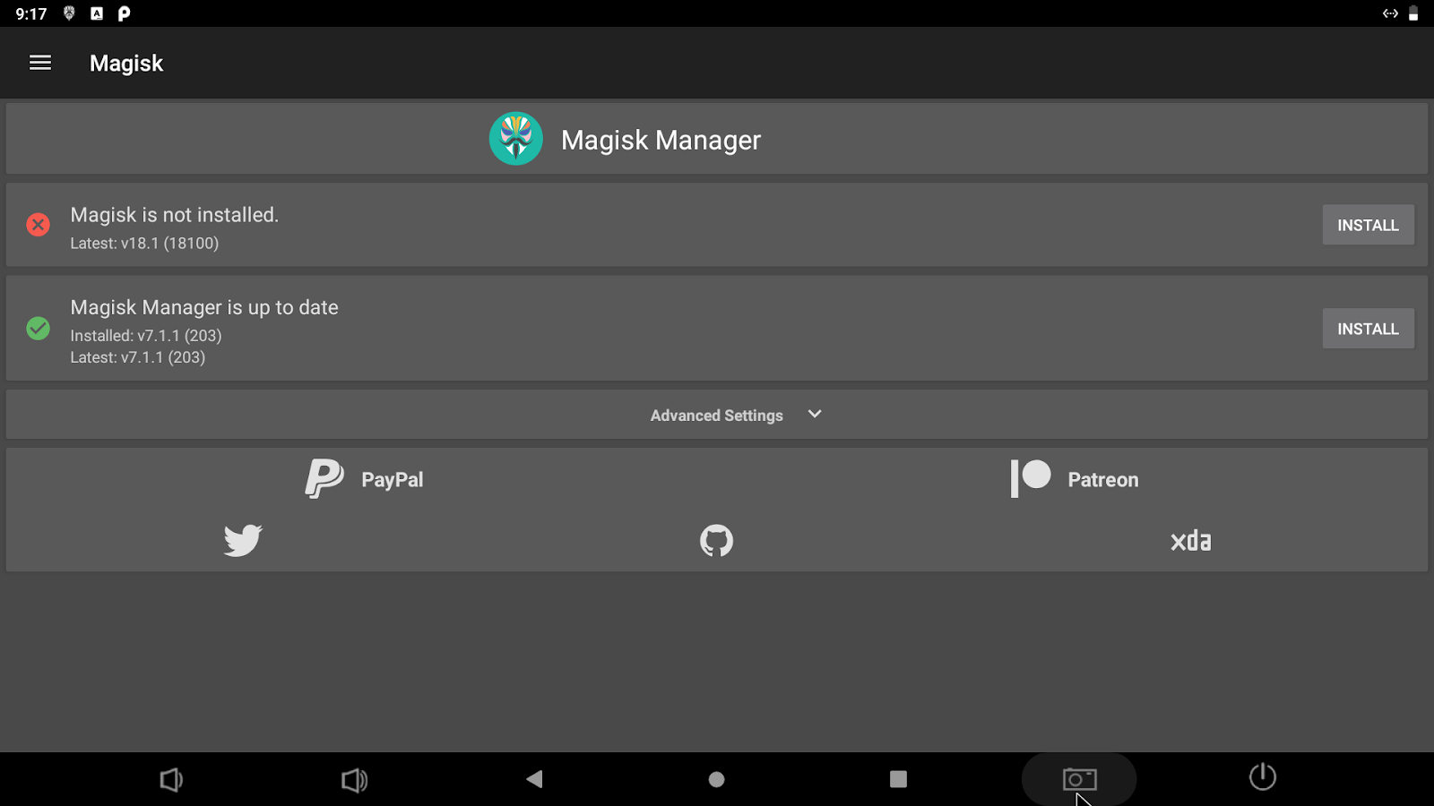Screen dimensions: 1434x806
Task: Click 'Installed: v7.1.1 (203)' text
Action: tap(146, 336)
